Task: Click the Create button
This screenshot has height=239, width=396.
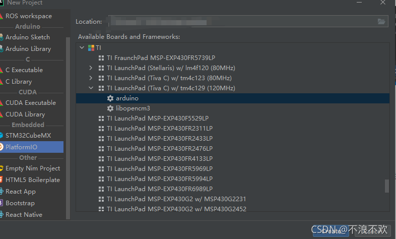Action: [x=331, y=230]
